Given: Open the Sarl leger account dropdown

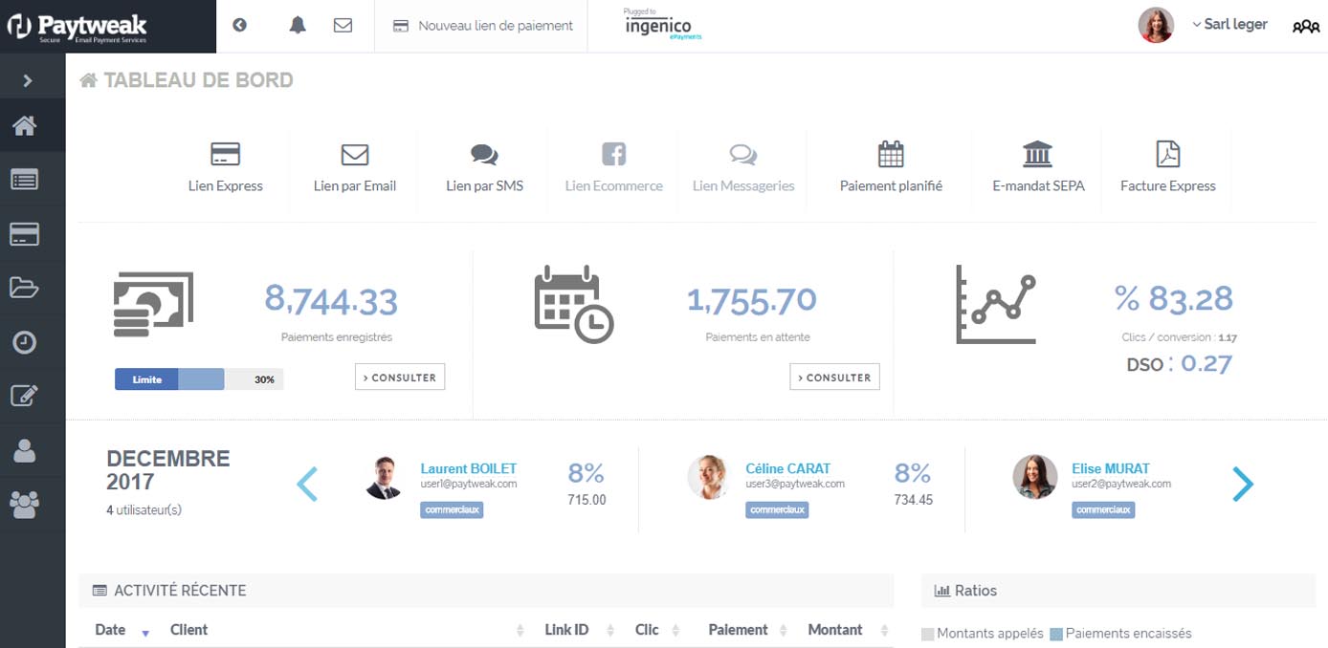Looking at the screenshot, I should tap(1229, 24).
